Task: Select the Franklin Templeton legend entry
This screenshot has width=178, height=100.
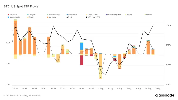Action: click(x=113, y=15)
